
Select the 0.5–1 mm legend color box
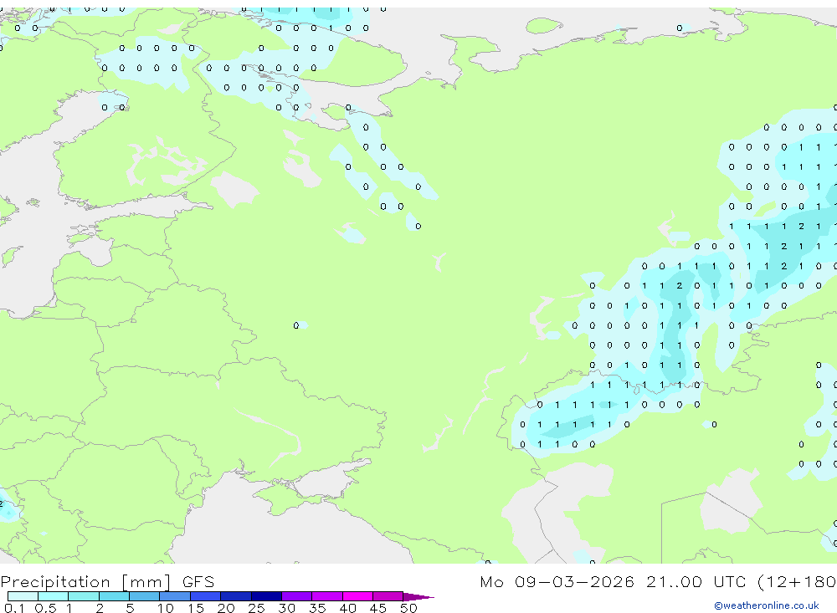click(53, 596)
